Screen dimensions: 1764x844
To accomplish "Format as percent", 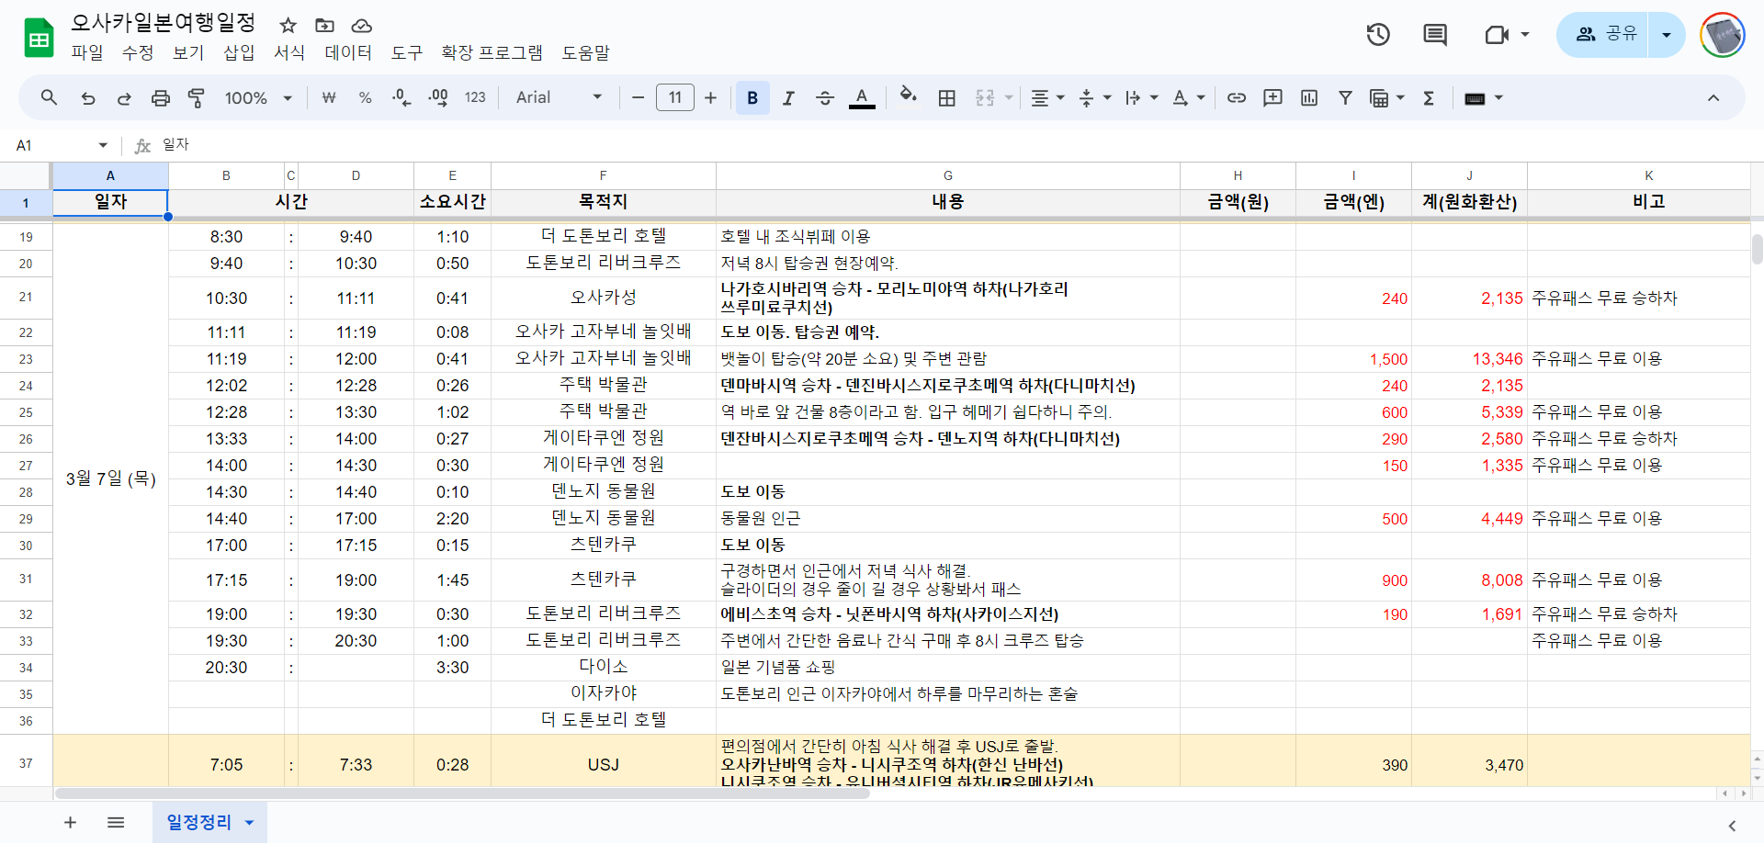I will (x=365, y=97).
